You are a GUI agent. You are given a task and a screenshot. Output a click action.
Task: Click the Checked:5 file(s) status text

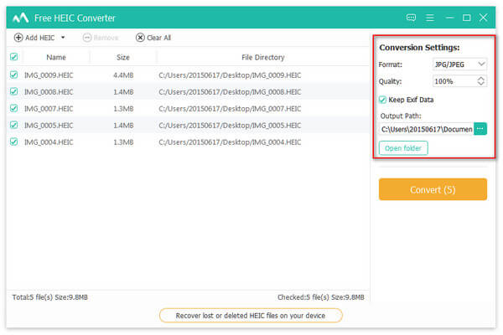(x=321, y=297)
